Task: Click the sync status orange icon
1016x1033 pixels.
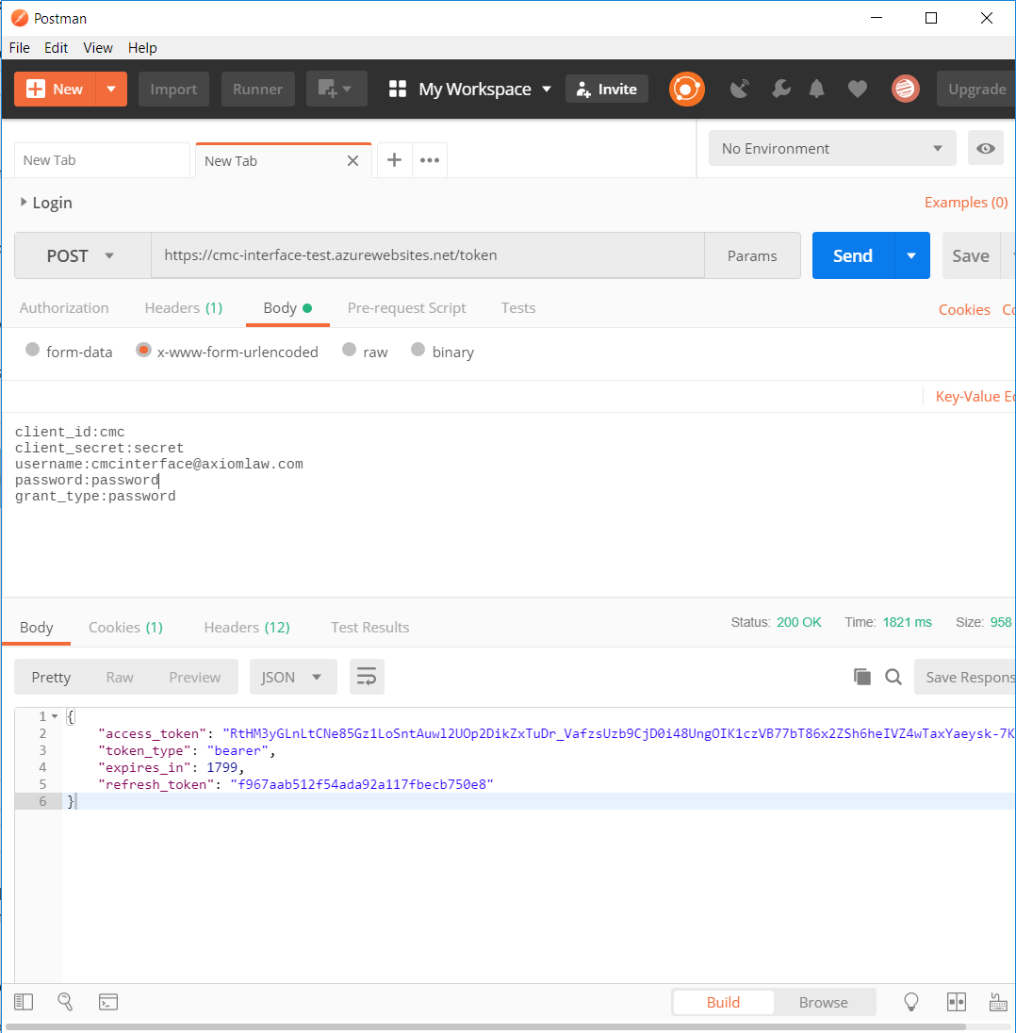Action: pyautogui.click(x=687, y=89)
